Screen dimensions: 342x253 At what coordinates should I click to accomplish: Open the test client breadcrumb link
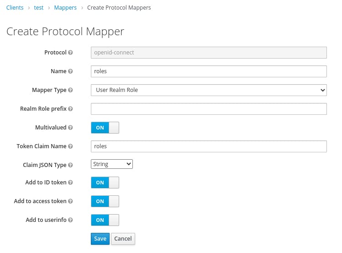click(x=39, y=8)
